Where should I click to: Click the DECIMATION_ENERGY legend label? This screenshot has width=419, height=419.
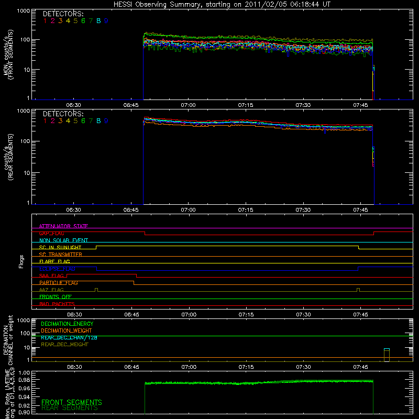pos(67,324)
